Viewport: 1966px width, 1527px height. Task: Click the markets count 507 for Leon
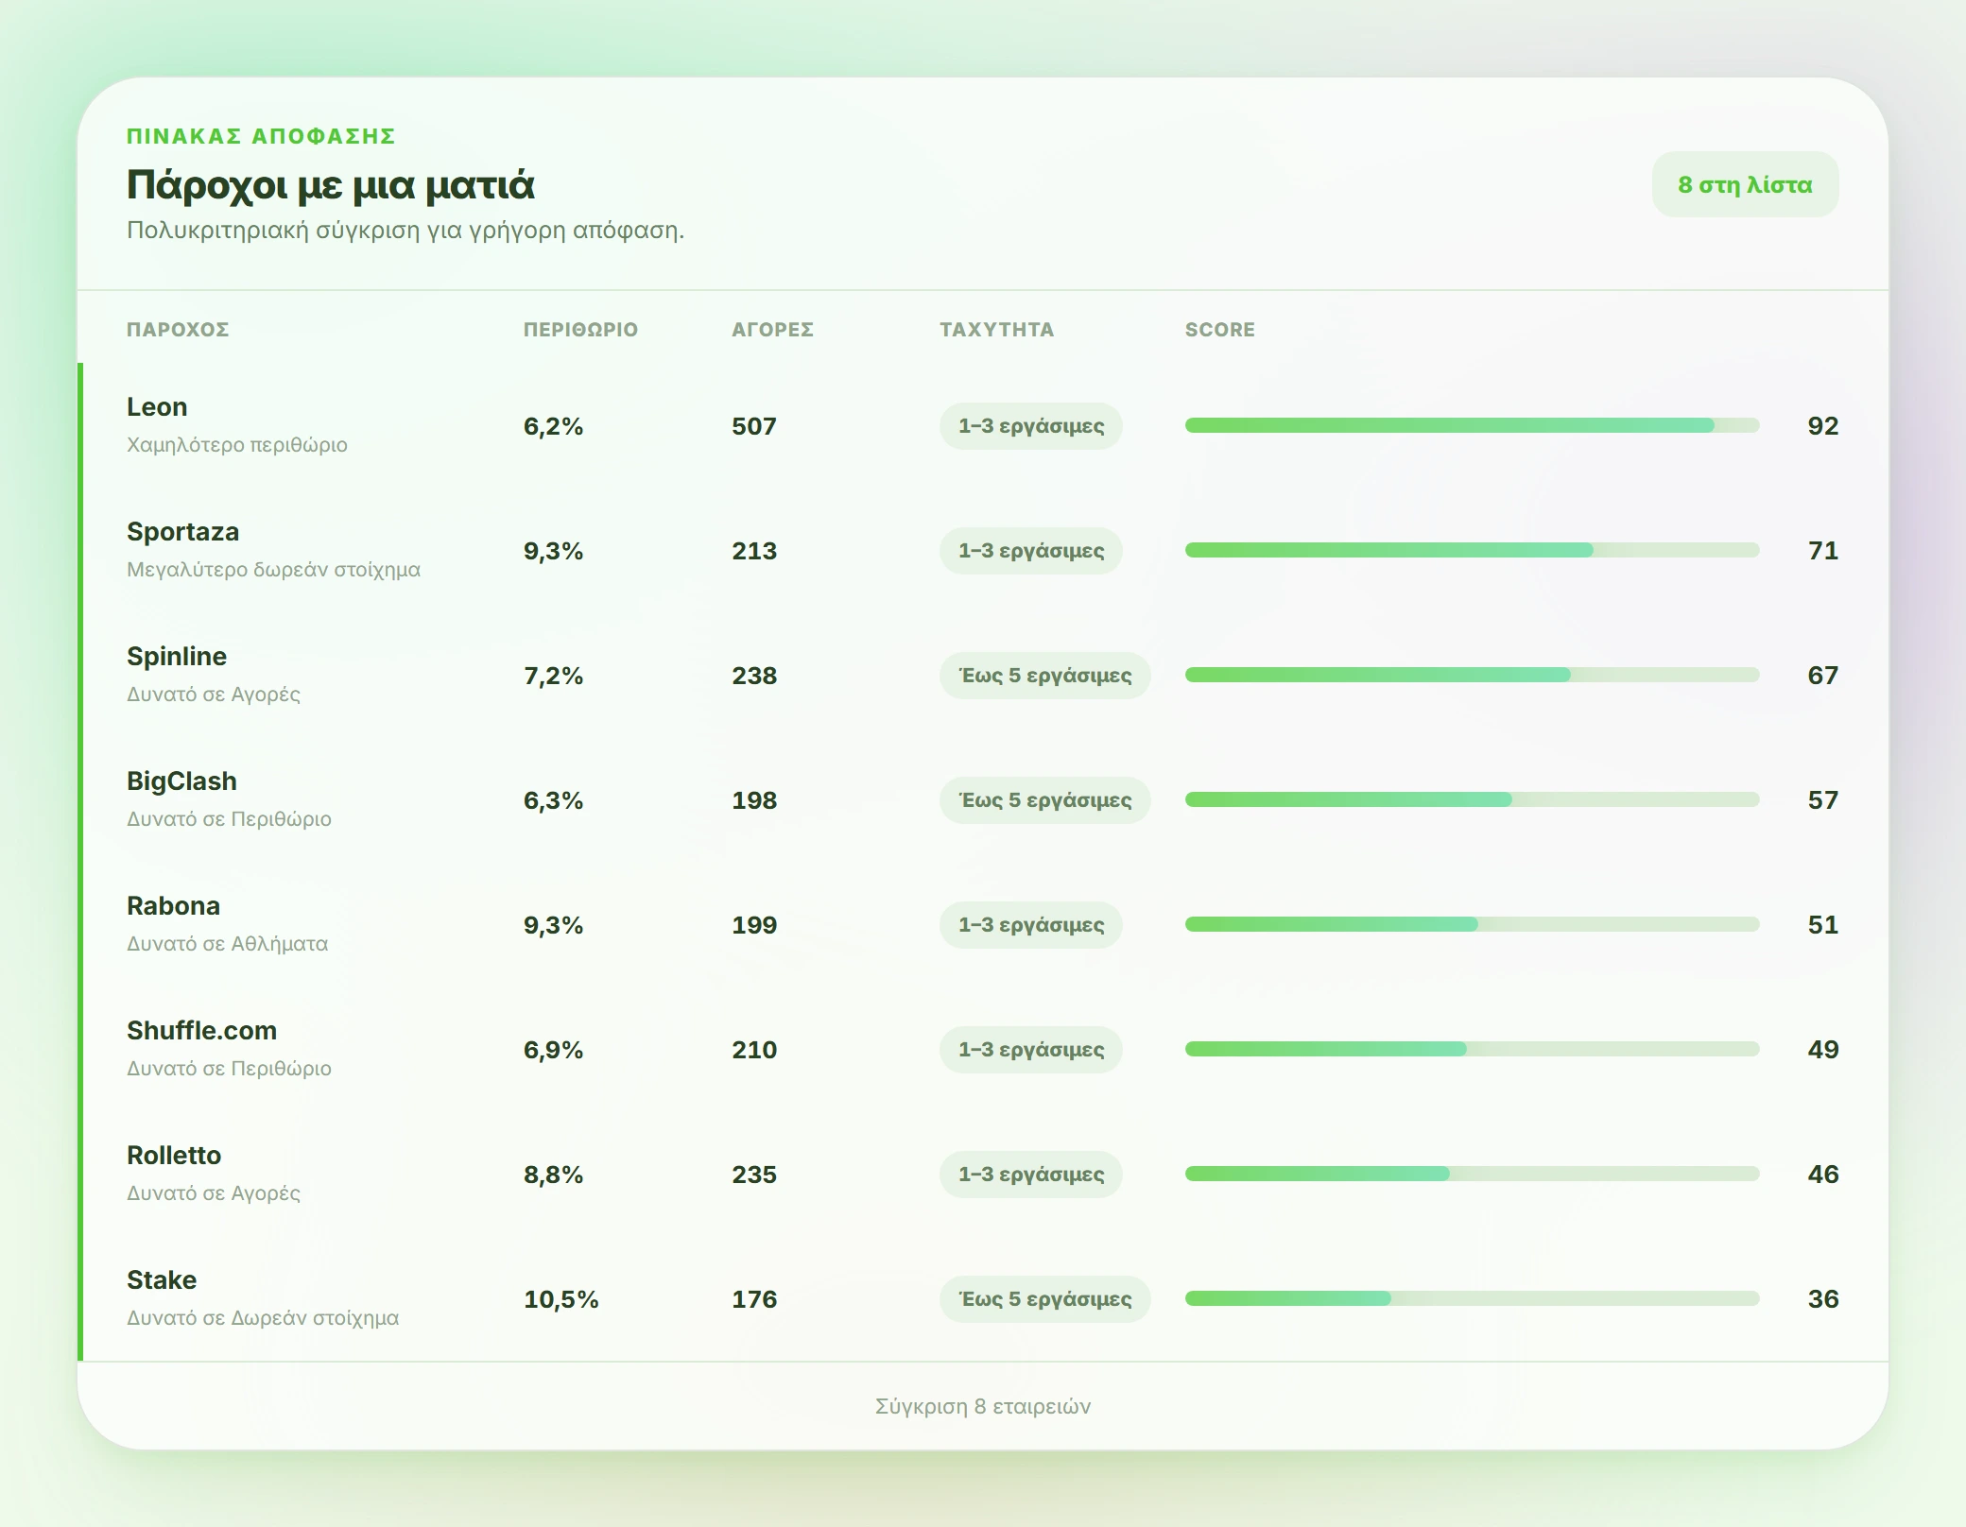pyautogui.click(x=754, y=426)
